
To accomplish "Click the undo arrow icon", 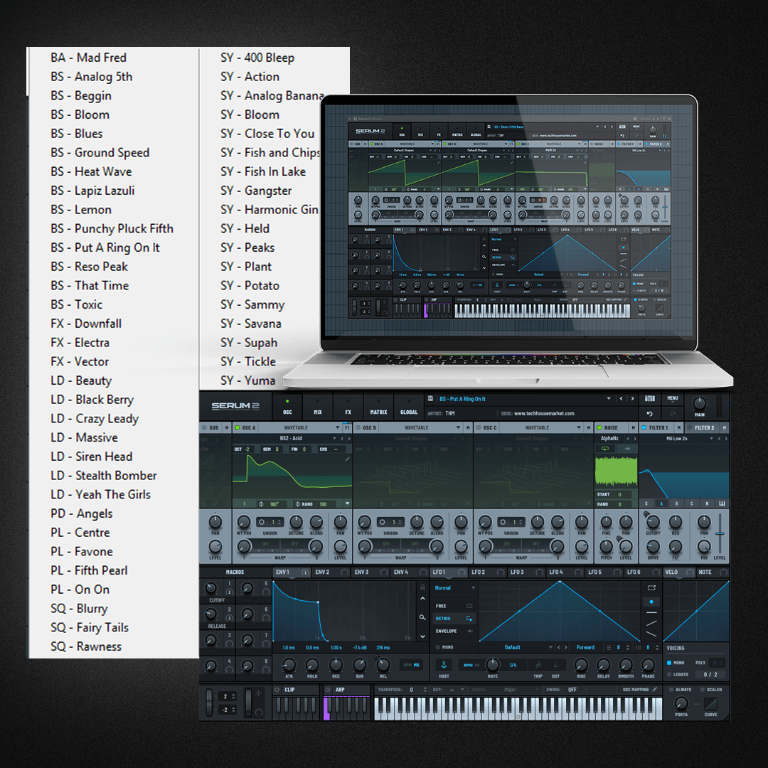I will pyautogui.click(x=649, y=414).
